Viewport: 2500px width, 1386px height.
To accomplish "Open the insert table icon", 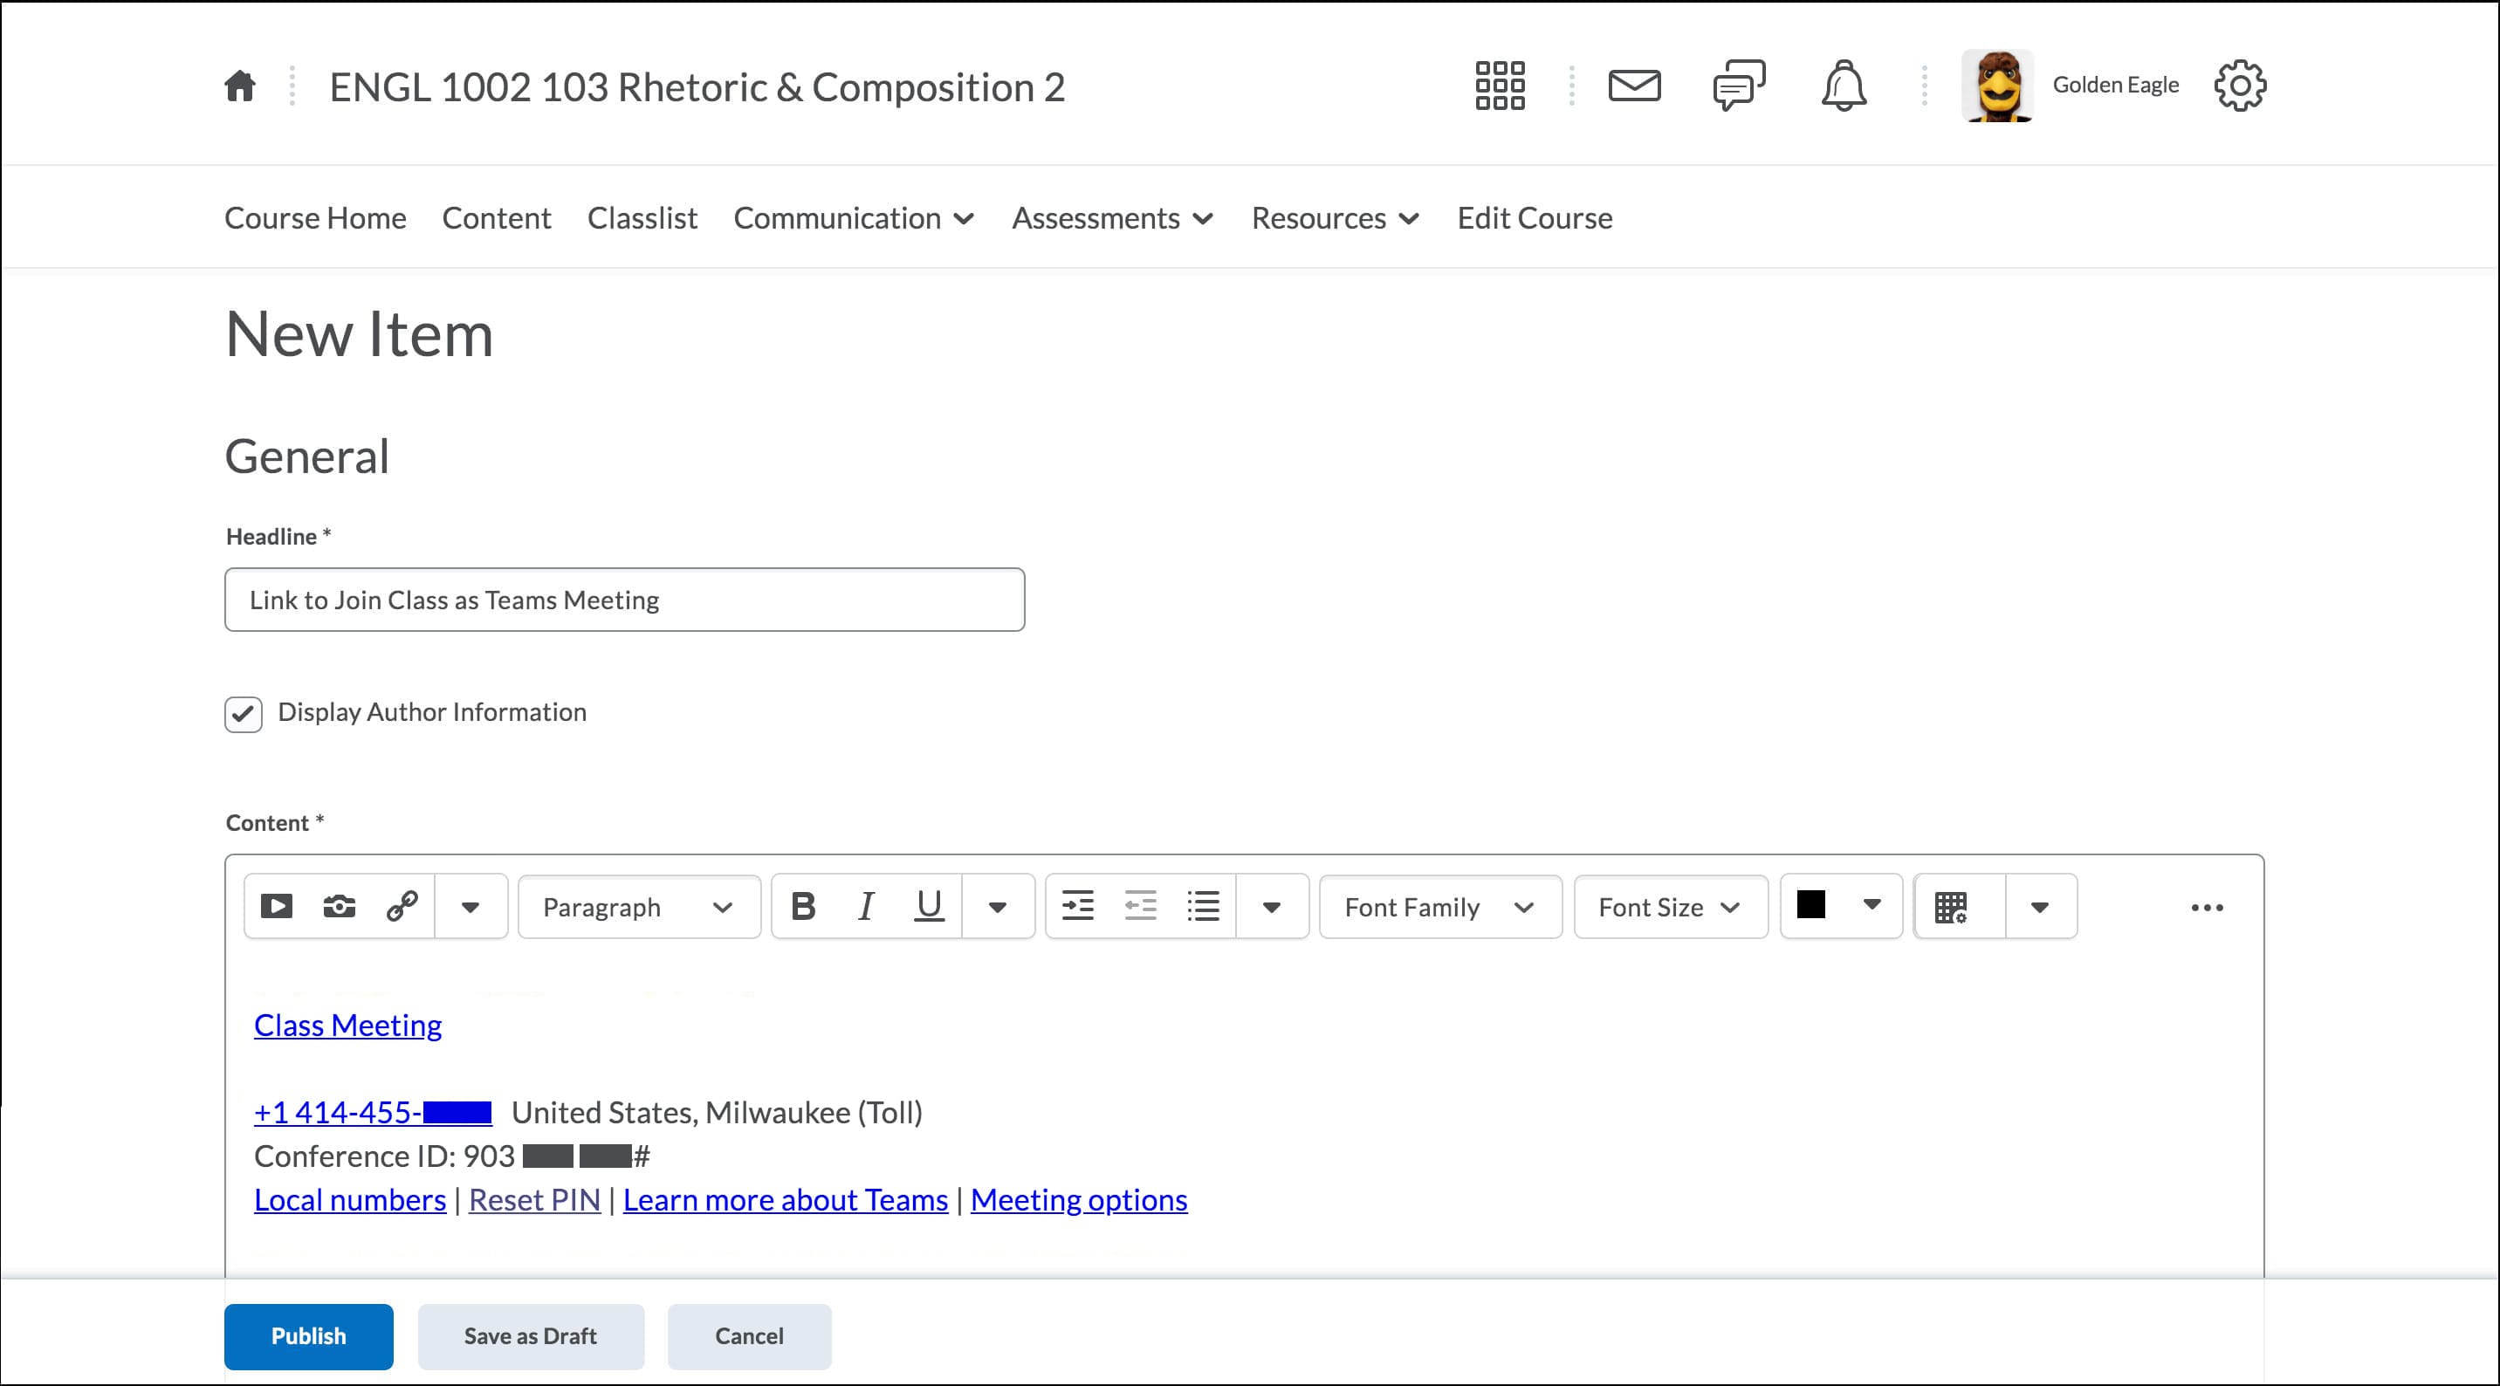I will (x=1951, y=907).
